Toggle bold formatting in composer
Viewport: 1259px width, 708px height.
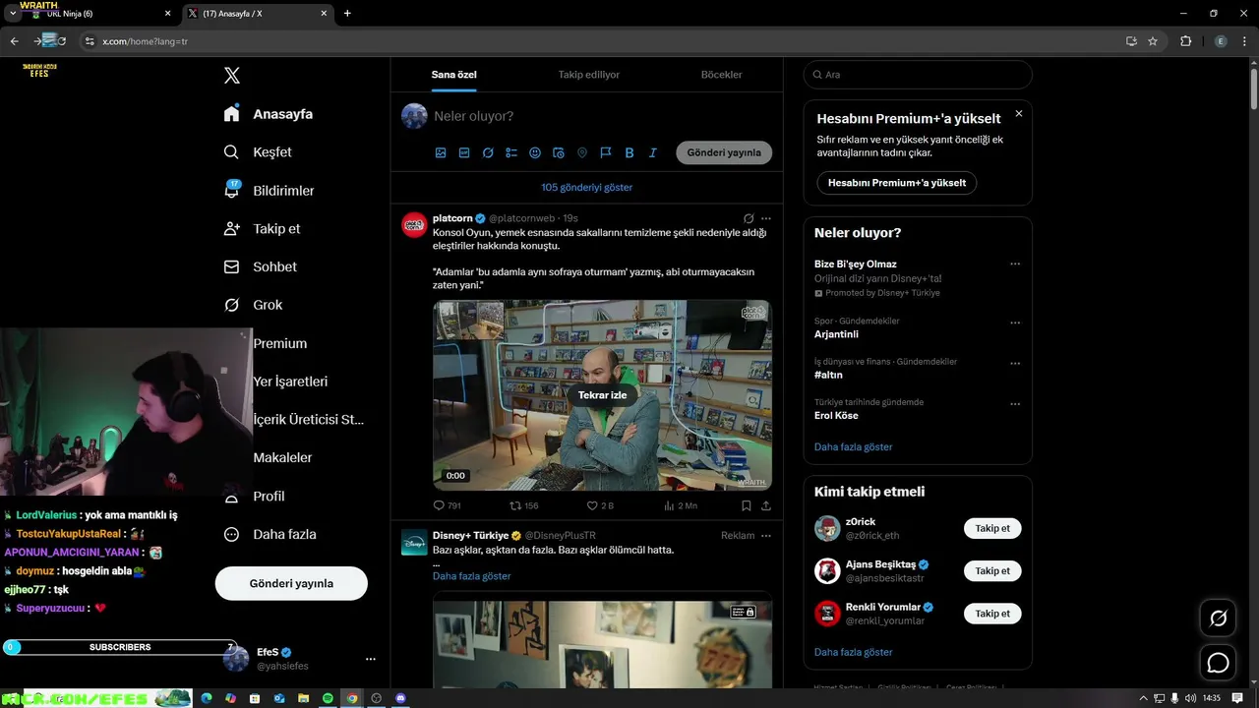point(629,152)
